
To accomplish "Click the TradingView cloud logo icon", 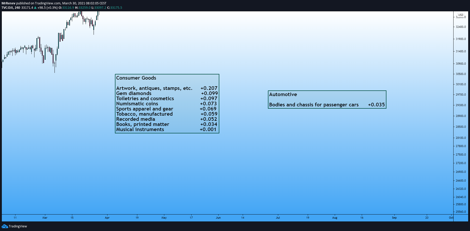I will coord(5,226).
